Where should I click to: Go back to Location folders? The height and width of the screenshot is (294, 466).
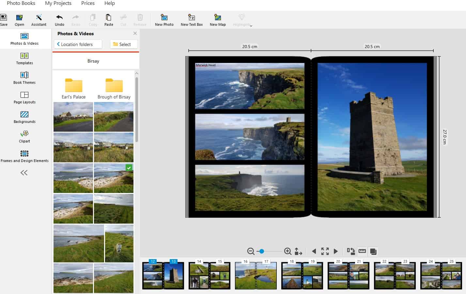click(x=78, y=44)
